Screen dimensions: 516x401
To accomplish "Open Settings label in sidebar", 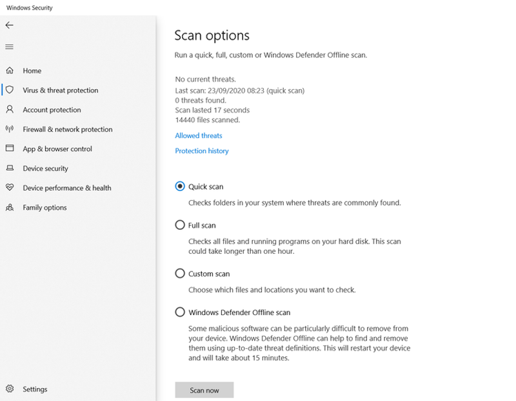I will pyautogui.click(x=35, y=389).
